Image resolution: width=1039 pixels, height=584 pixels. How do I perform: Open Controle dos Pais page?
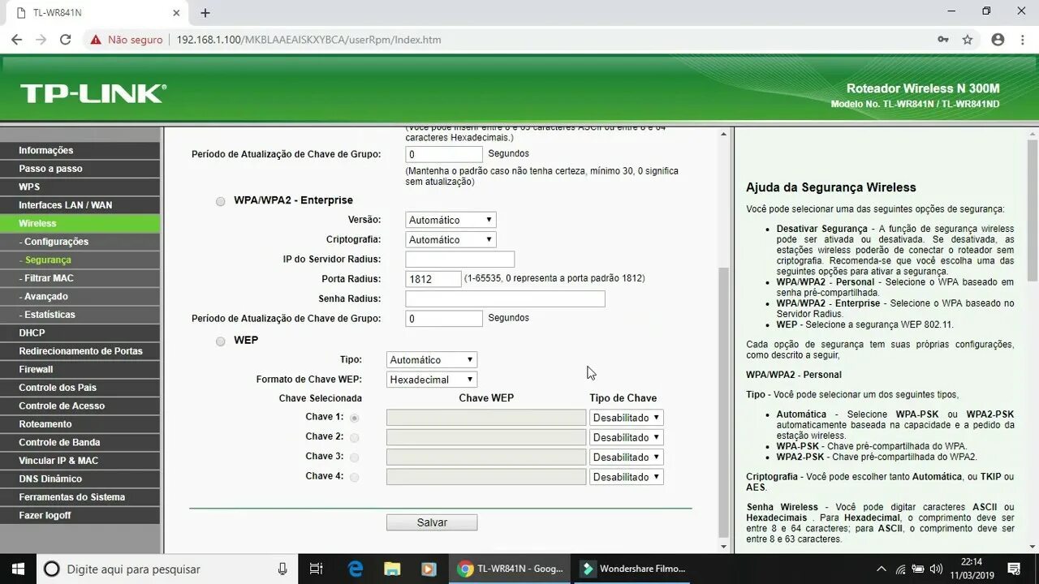pos(80,388)
